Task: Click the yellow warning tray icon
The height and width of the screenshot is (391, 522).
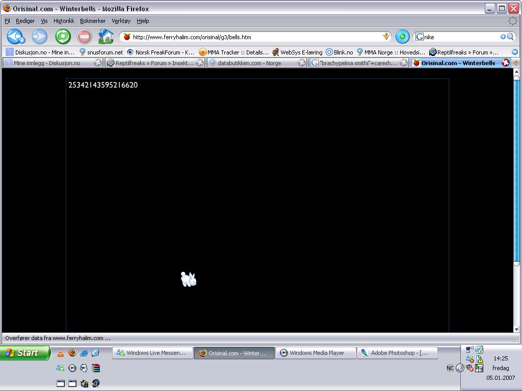Action: pos(479,359)
